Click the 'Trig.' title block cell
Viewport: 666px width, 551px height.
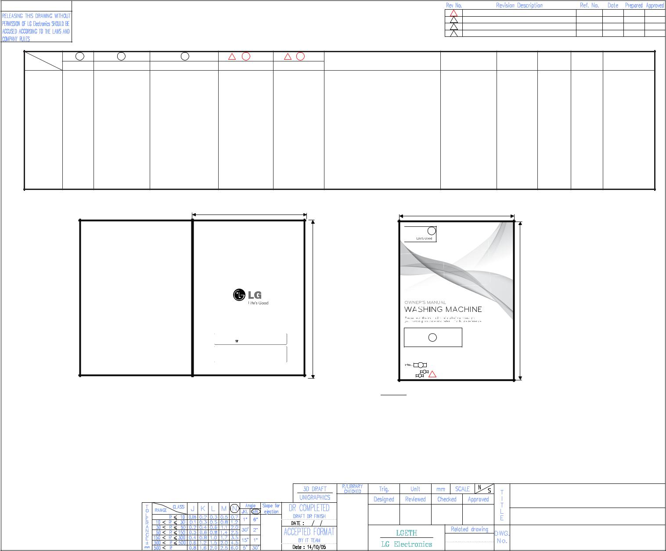(384, 489)
